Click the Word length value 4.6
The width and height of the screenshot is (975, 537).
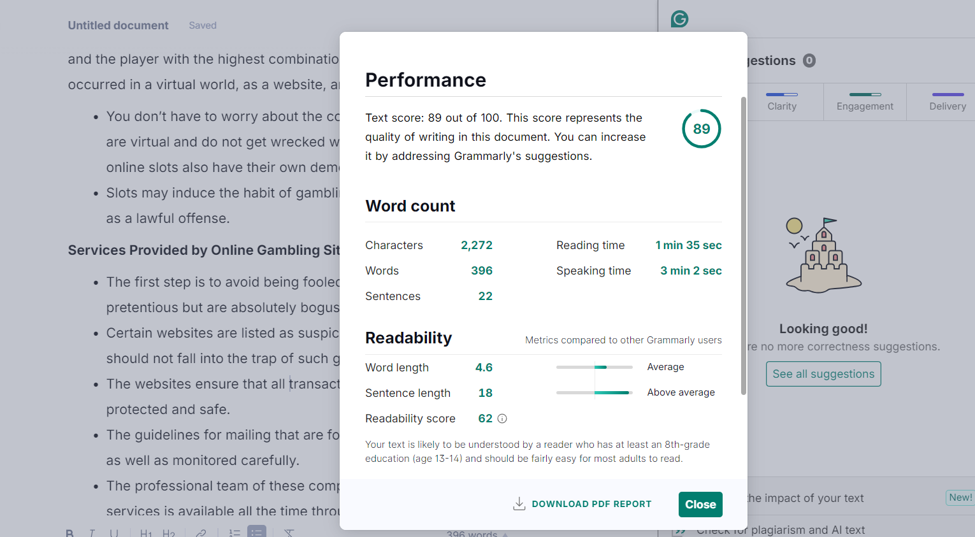[484, 368]
